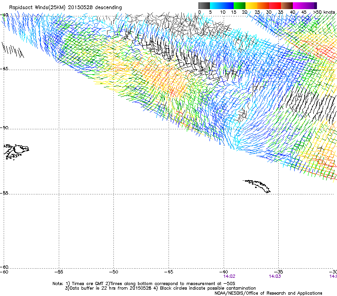Click the magenta 40-45 knots legend segment
The image size is (337, 296).
click(299, 5)
